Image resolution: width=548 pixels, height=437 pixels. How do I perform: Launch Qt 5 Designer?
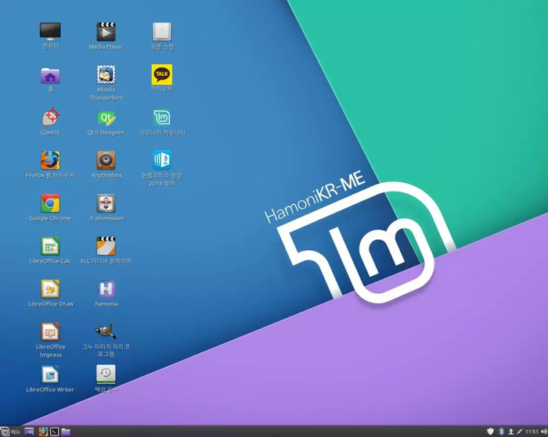(x=106, y=118)
